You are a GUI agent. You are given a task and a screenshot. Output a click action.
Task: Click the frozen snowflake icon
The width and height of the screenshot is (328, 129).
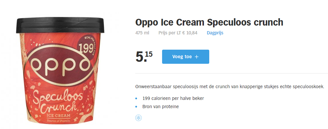click(x=138, y=118)
